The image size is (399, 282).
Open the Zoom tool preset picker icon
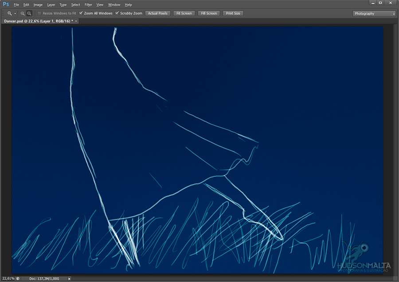click(x=9, y=13)
